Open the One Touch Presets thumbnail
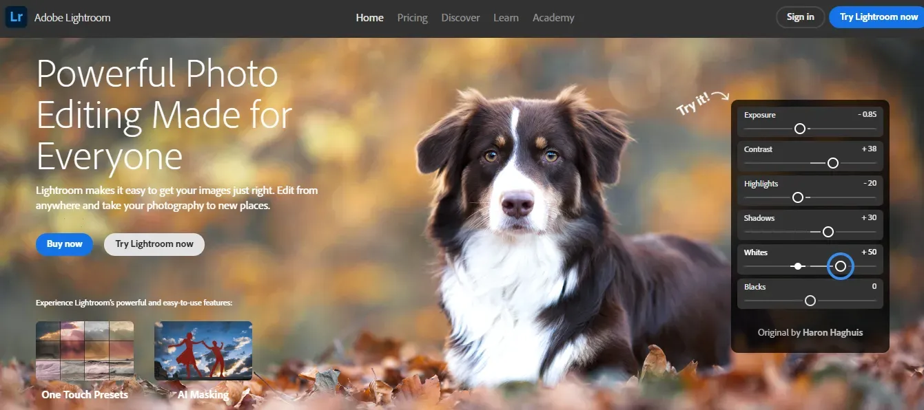This screenshot has width=924, height=410. (85, 351)
